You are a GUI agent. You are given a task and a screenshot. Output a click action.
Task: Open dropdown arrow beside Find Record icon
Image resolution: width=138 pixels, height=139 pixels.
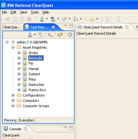click(81, 19)
